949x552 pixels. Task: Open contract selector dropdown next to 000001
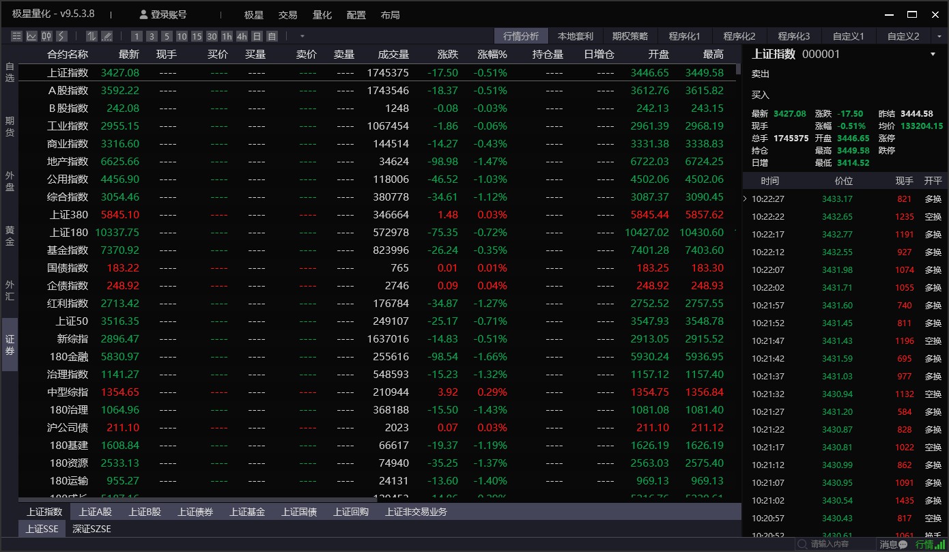[x=933, y=55]
